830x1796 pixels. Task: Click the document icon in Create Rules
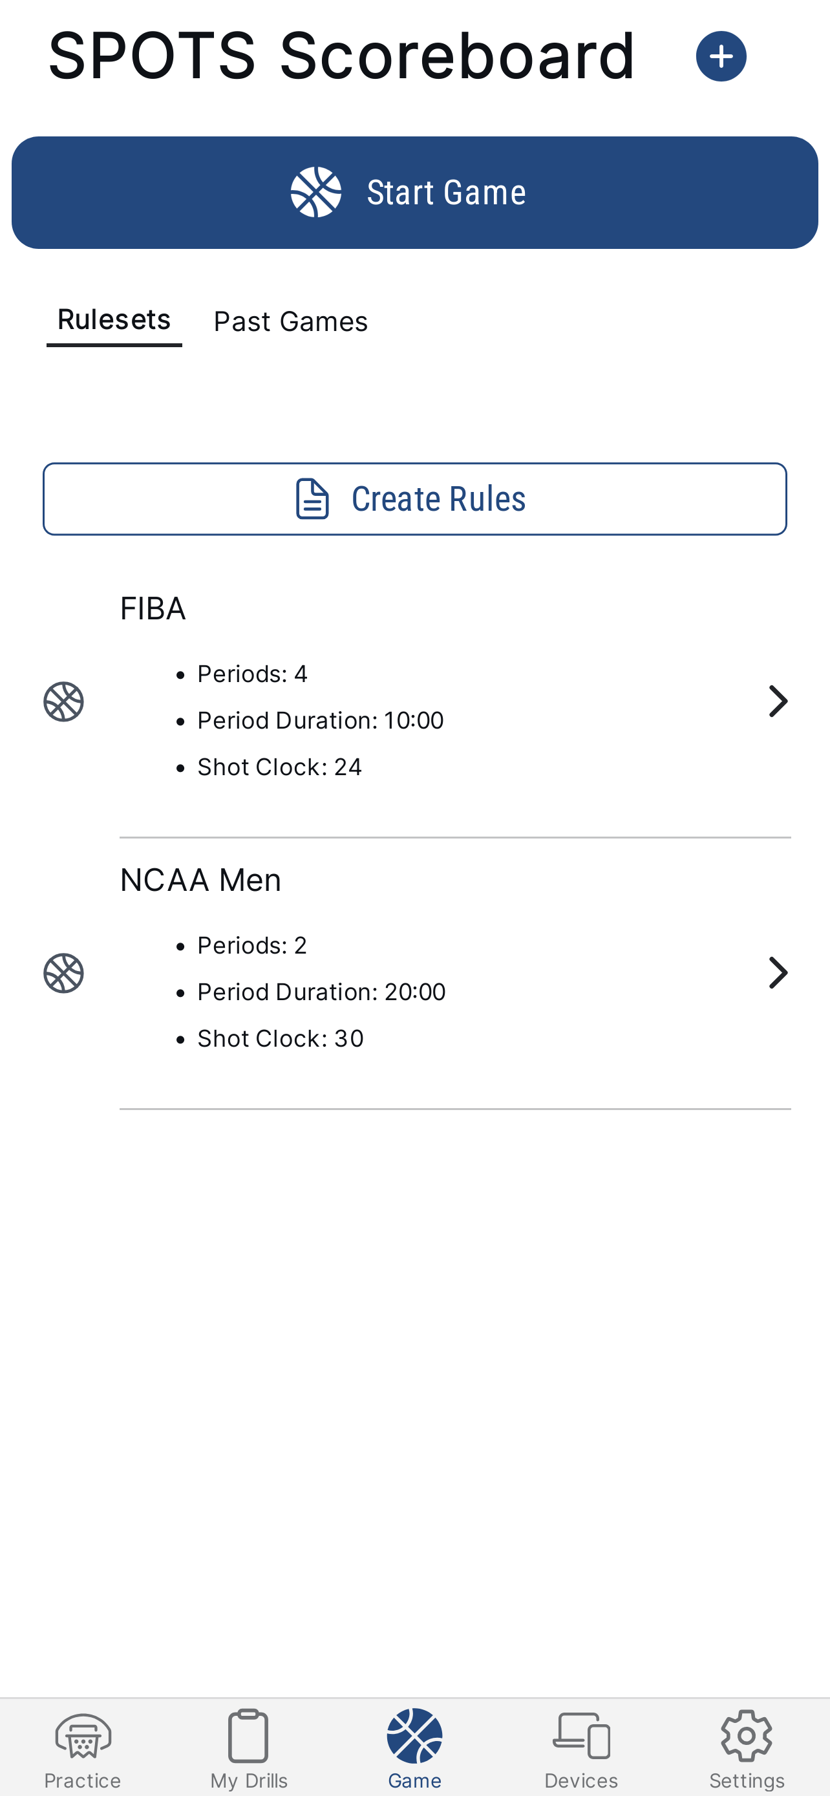point(312,499)
